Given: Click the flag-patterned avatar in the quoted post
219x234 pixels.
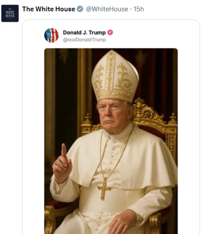Looking at the screenshot, I should pyautogui.click(x=51, y=35).
